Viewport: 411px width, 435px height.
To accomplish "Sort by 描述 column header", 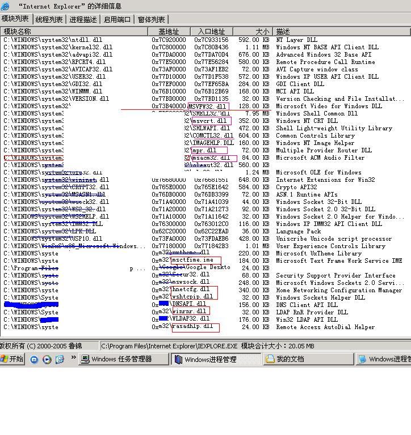I will [342, 31].
